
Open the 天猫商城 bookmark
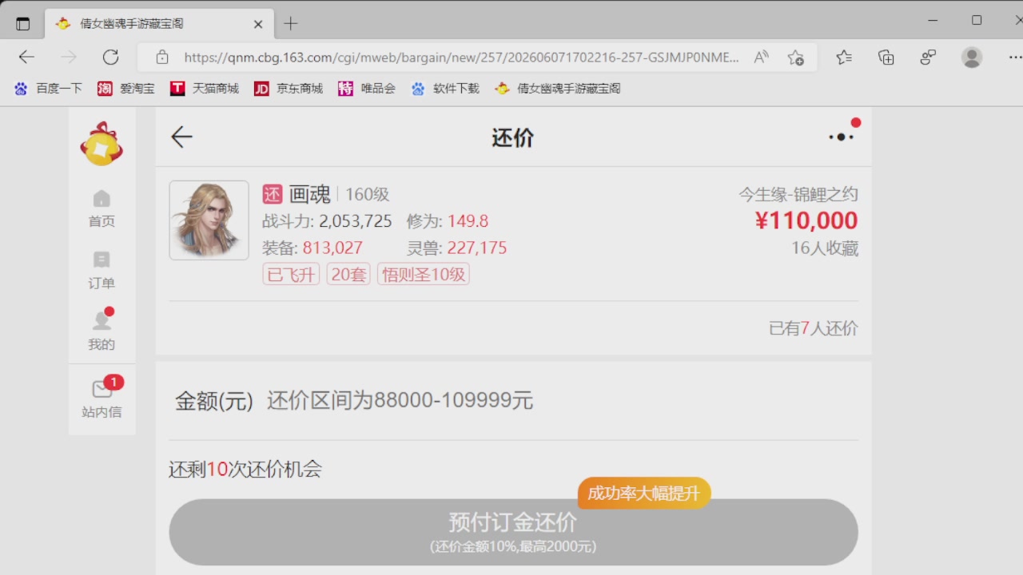pos(205,89)
